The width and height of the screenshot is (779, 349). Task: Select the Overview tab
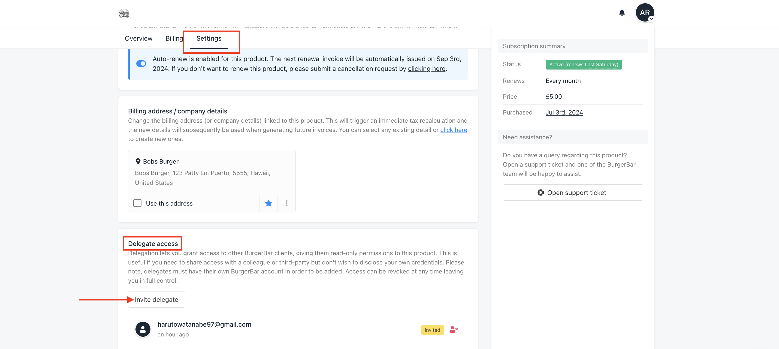139,38
